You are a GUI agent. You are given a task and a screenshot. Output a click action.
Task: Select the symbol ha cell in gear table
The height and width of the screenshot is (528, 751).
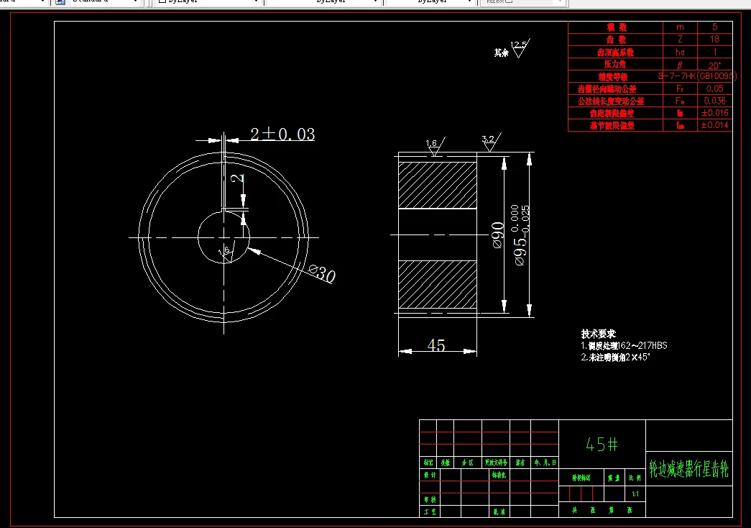pyautogui.click(x=680, y=52)
